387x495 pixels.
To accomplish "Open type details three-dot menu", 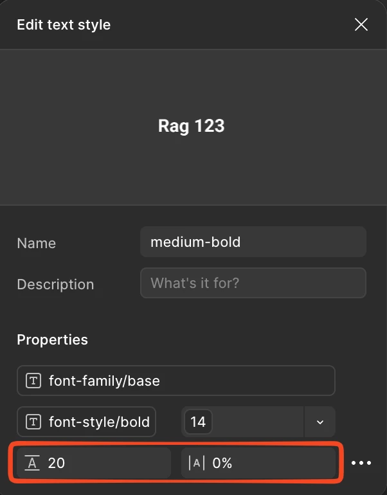I will coord(361,463).
